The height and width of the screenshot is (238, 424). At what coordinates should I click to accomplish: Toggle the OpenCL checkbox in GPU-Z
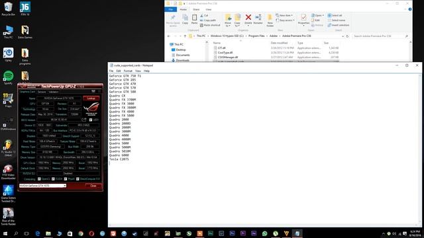(x=39, y=179)
